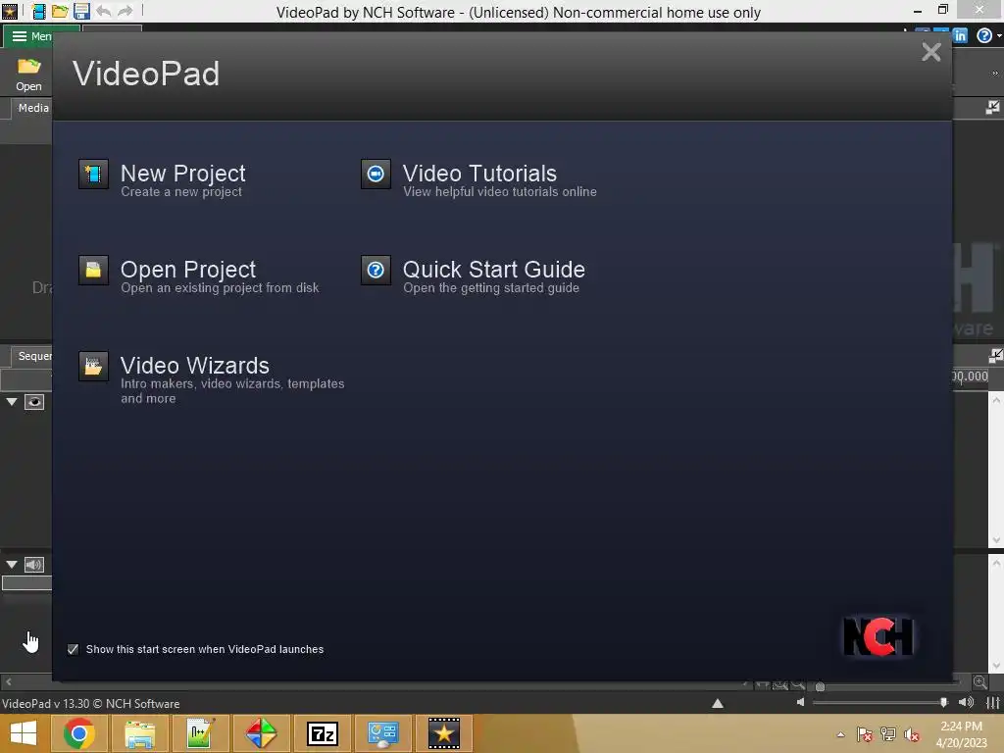The height and width of the screenshot is (753, 1004).
Task: Select the Media bin tab
Action: tap(32, 108)
